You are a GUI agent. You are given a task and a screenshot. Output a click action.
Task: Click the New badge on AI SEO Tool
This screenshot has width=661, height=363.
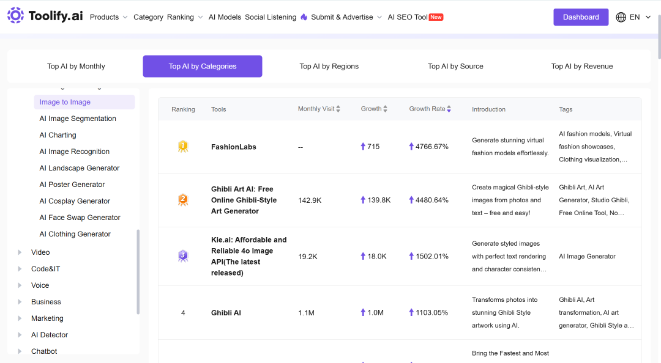436,17
